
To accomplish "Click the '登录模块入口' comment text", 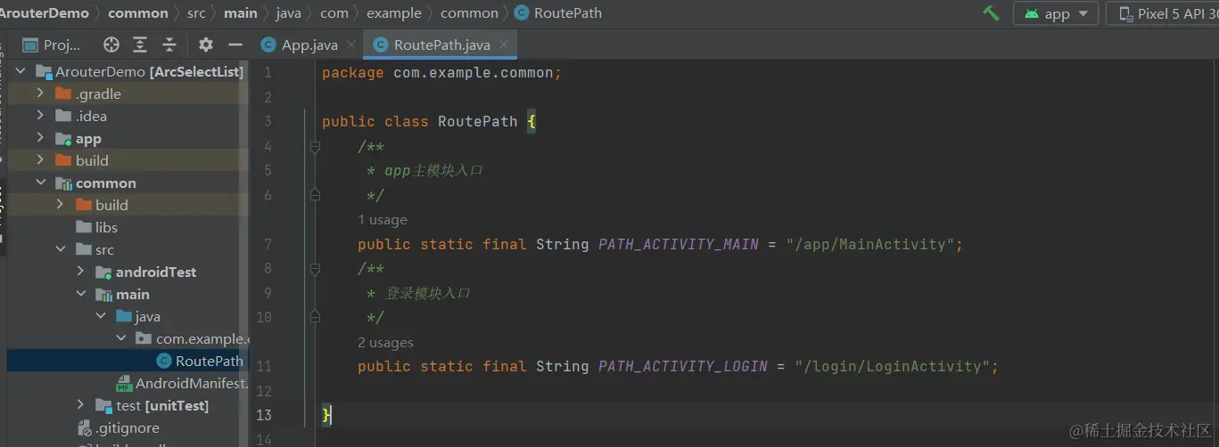I will 428,293.
